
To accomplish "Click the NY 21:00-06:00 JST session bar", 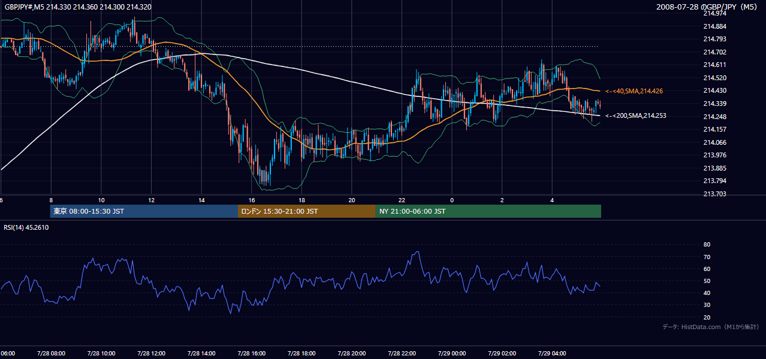I will tap(488, 211).
